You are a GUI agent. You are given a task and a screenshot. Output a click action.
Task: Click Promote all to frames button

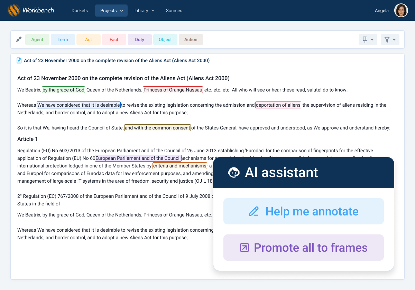303,248
